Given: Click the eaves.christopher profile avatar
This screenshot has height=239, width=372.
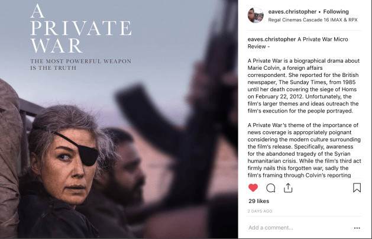Looking at the screenshot, I should pos(255,15).
